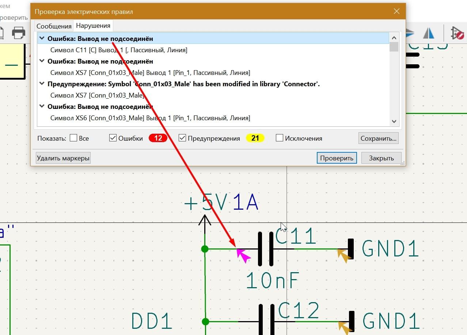Click the green junction dot left of C12
This screenshot has width=467, height=335.
click(205, 321)
